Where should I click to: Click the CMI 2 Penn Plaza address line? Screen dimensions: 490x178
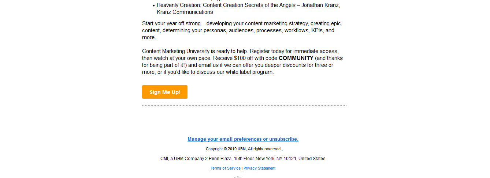243,159
